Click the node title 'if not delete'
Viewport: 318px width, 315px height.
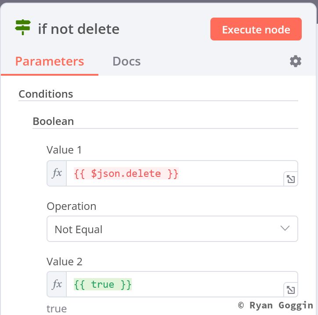pyautogui.click(x=79, y=29)
